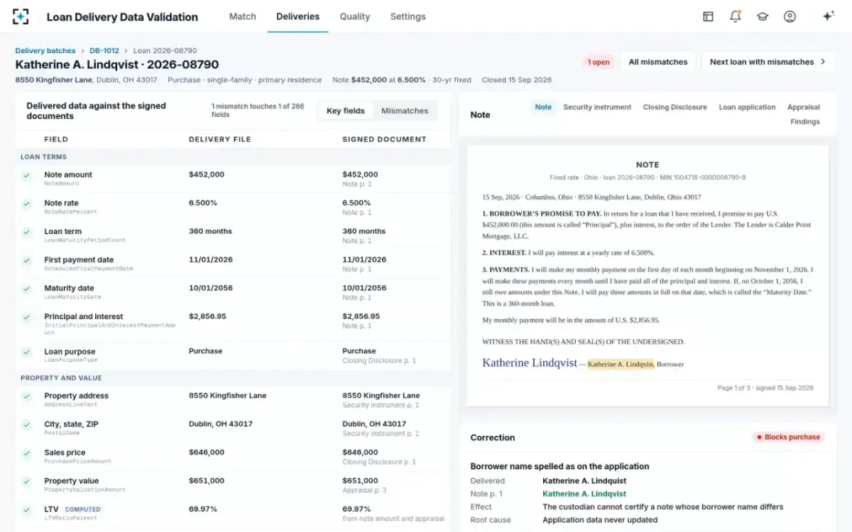Show the Findings tab

(805, 122)
